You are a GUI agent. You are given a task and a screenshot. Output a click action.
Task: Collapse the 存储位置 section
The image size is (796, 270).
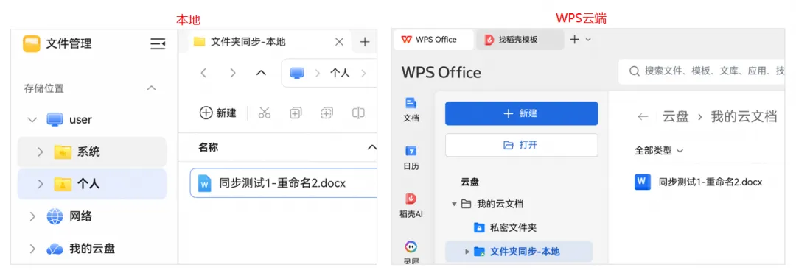point(151,88)
